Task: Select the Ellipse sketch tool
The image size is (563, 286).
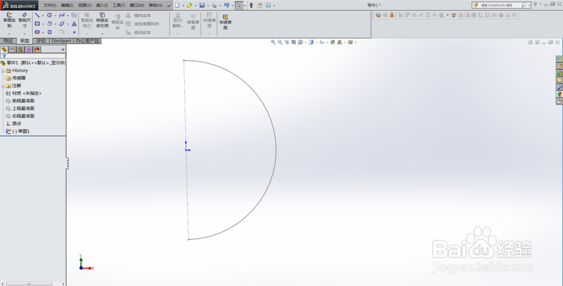Action: click(62, 24)
